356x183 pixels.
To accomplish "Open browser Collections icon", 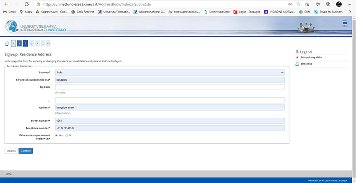I will coord(328,4).
